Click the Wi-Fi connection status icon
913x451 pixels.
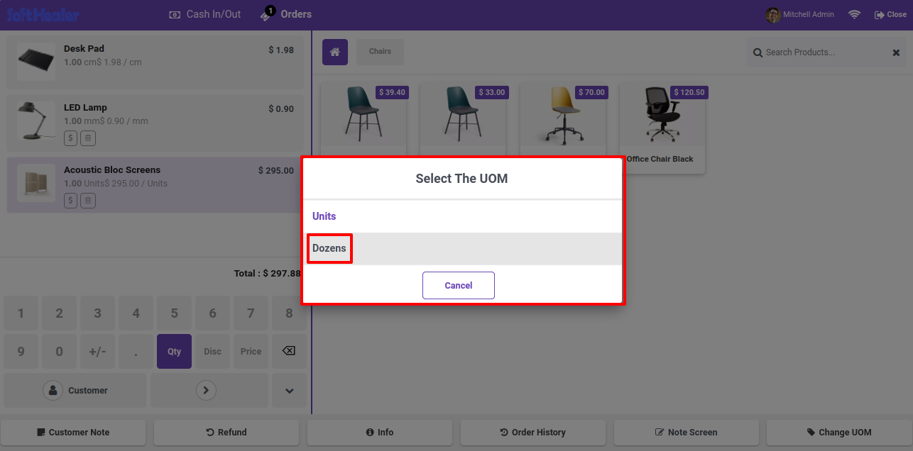coord(854,14)
